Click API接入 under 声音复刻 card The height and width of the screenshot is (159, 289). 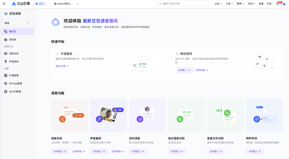click(99, 152)
